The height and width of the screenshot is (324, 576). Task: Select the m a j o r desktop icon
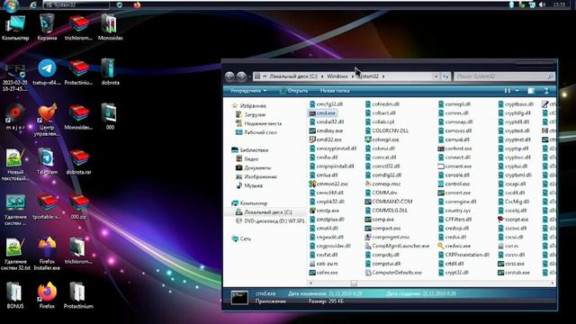point(15,117)
